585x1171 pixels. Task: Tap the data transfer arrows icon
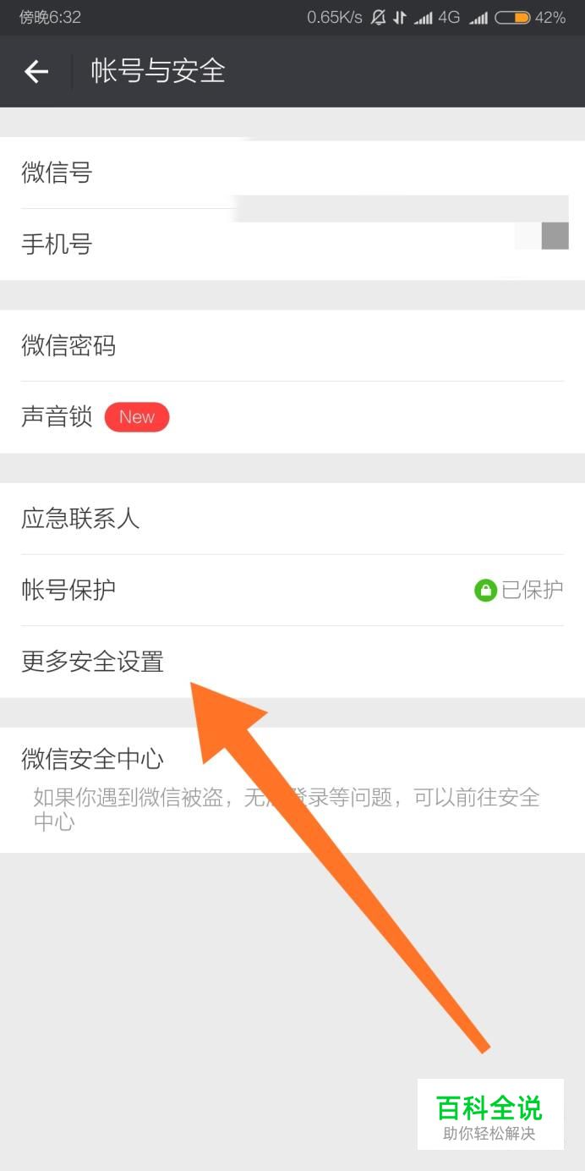(x=400, y=17)
